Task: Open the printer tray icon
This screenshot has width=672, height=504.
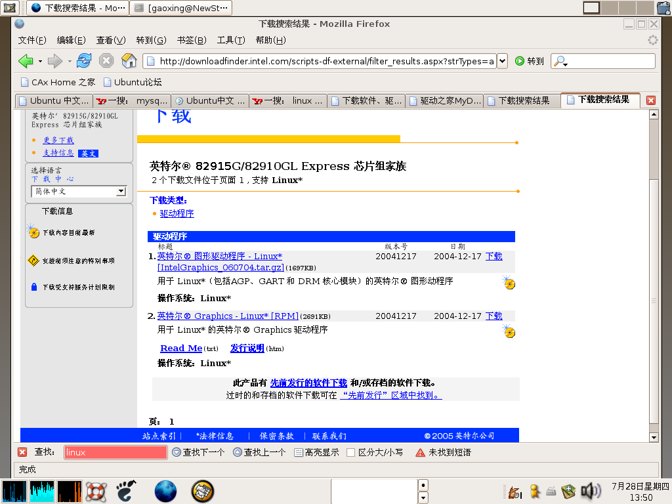Action: pos(551,491)
